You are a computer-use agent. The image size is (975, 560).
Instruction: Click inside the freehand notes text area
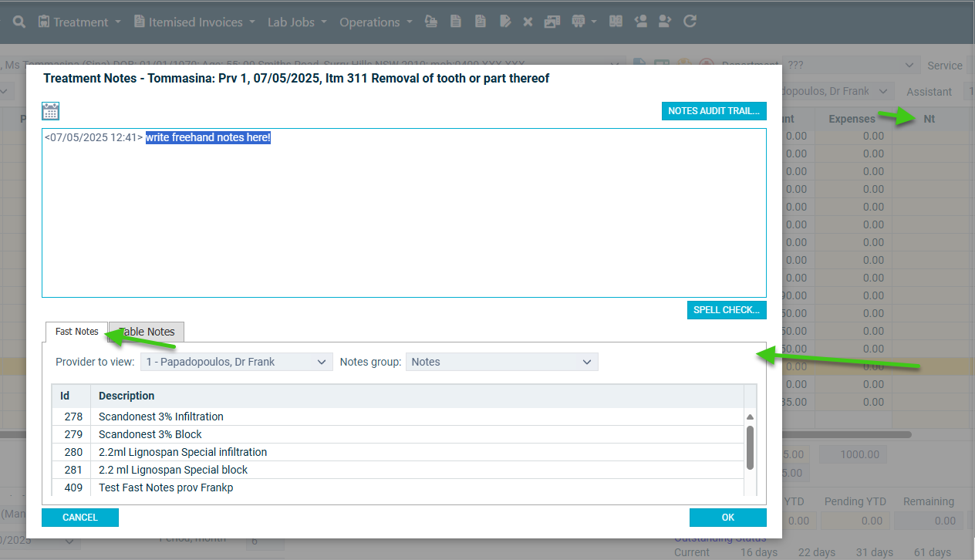click(x=404, y=213)
